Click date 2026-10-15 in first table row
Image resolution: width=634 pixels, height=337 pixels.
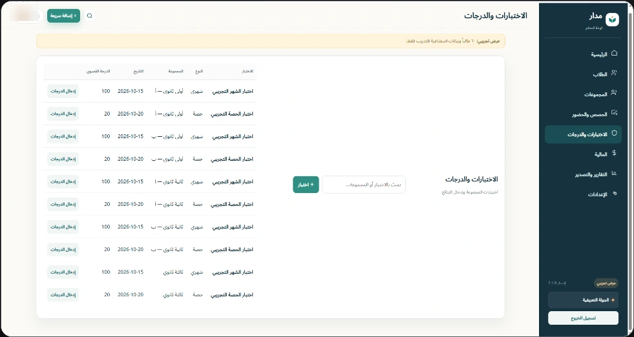coord(131,91)
